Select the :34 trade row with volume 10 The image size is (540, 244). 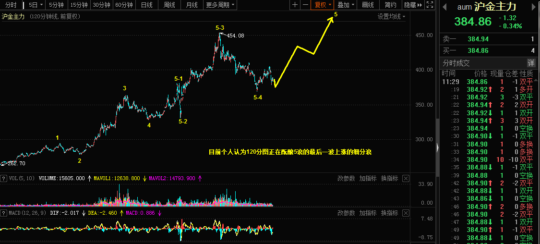(488, 159)
